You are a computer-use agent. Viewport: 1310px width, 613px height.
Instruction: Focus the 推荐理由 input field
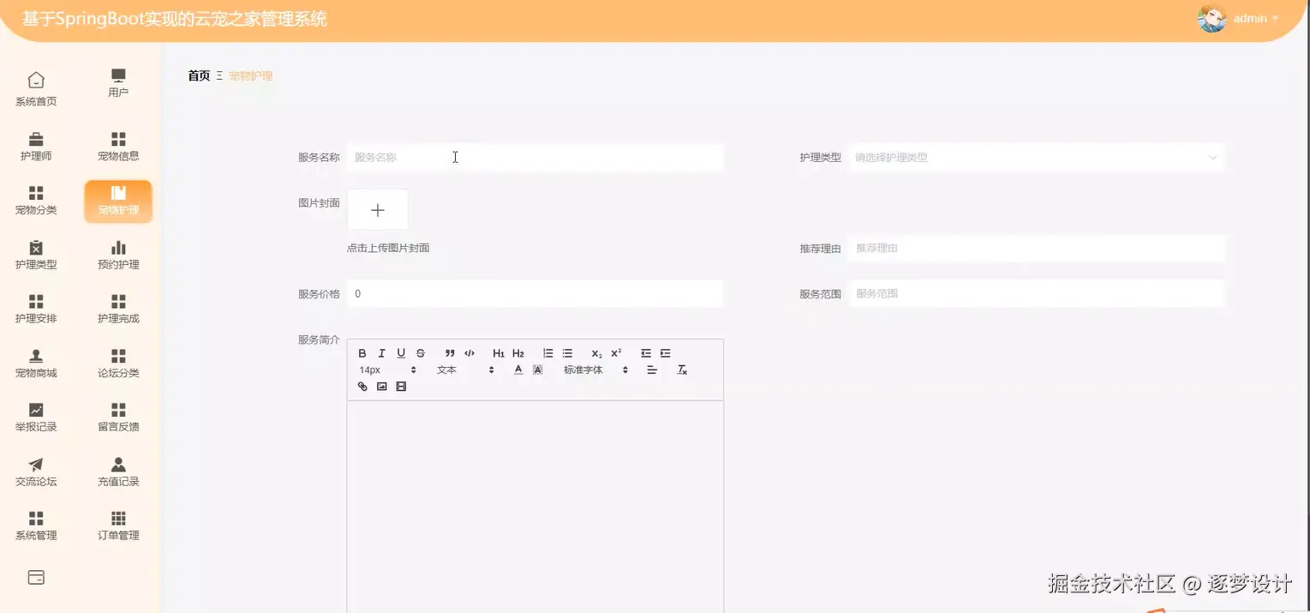pos(1036,249)
